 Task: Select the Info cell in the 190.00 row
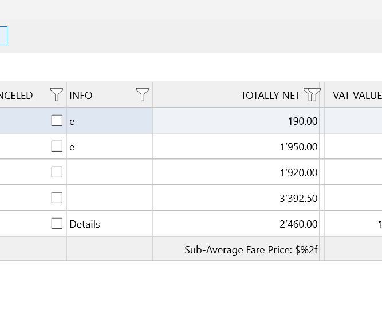(109, 121)
